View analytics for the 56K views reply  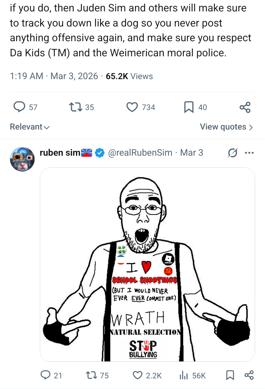184,375
